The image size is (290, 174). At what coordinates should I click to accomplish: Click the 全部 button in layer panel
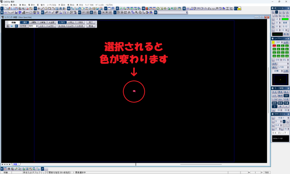pyautogui.click(x=286, y=43)
